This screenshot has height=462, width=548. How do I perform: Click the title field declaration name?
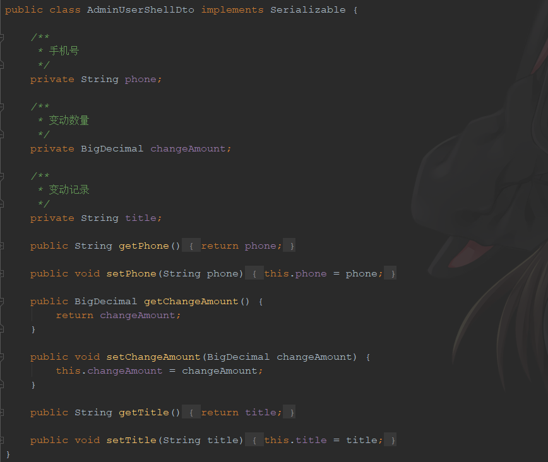pyautogui.click(x=141, y=218)
